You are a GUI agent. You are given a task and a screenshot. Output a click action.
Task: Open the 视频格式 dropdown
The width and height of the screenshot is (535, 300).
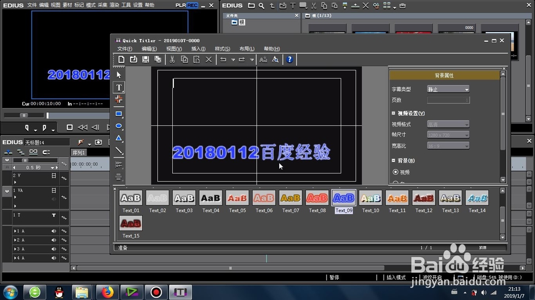(x=448, y=124)
